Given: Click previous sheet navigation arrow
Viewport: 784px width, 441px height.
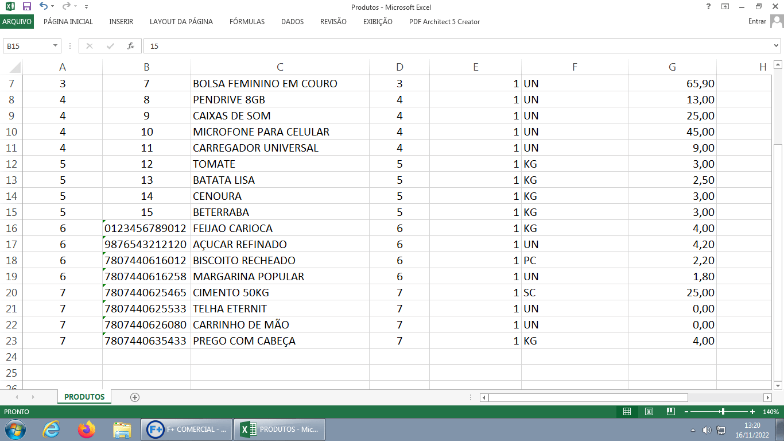Looking at the screenshot, I should click(17, 397).
